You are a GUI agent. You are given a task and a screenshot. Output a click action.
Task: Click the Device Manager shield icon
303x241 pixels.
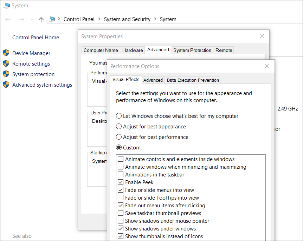tap(6, 53)
